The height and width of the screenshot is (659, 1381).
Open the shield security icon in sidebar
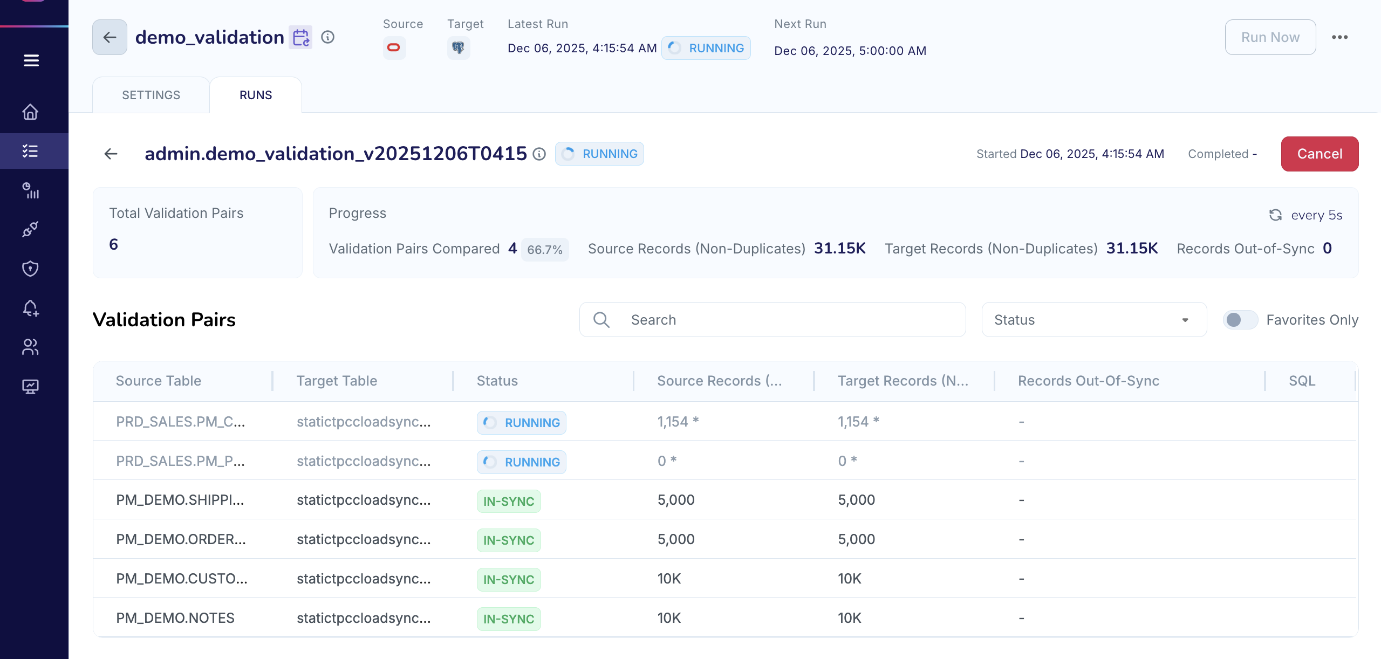pos(30,269)
